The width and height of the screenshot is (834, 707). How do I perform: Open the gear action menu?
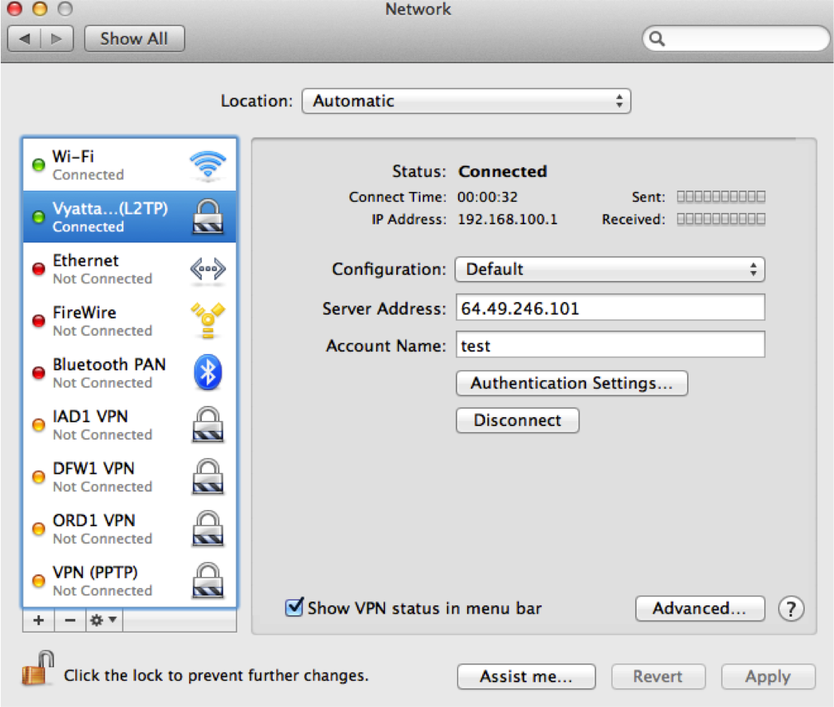click(104, 620)
